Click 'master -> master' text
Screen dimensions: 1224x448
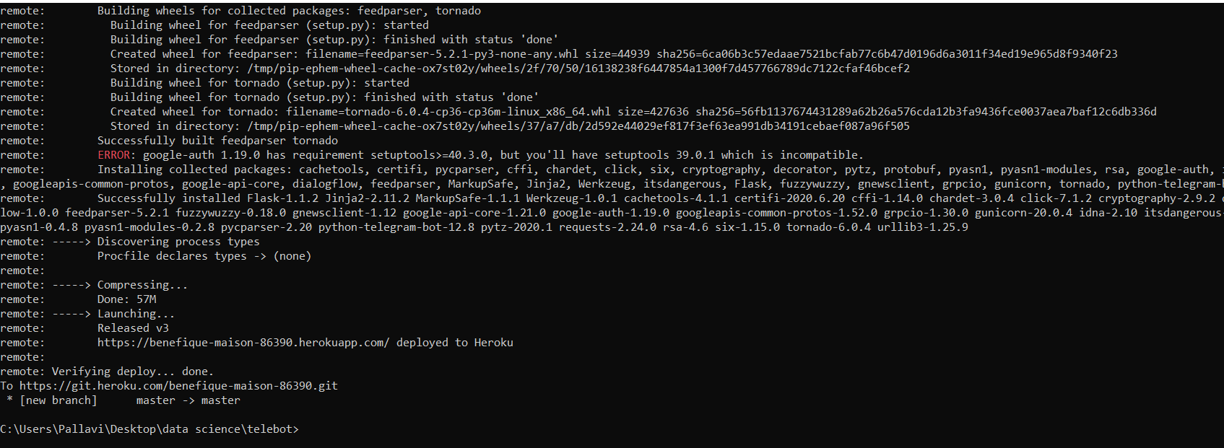click(x=188, y=400)
